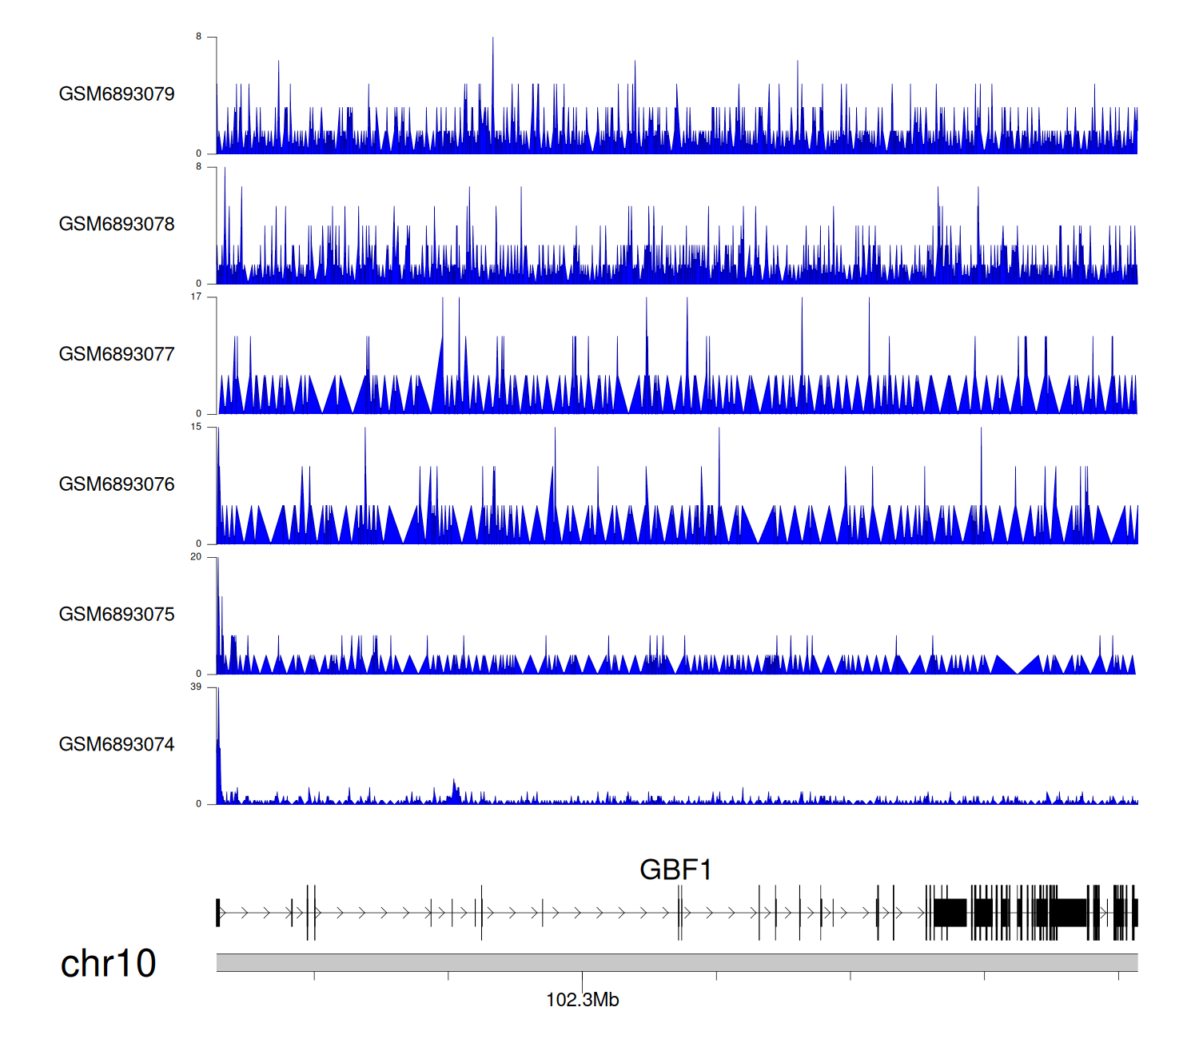Select the GSM6893078 track name

tap(117, 225)
